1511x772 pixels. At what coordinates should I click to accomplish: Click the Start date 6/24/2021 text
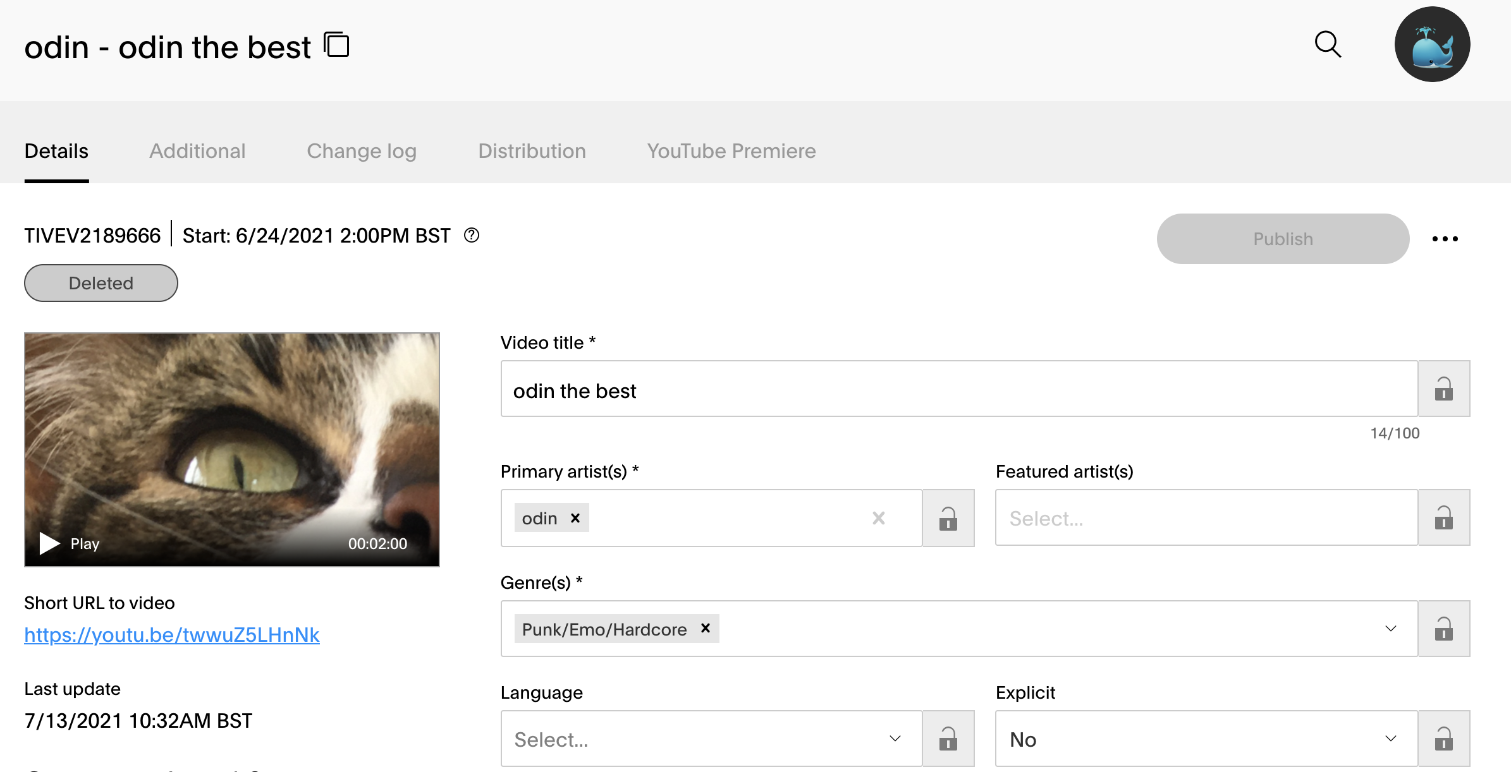[x=317, y=236]
